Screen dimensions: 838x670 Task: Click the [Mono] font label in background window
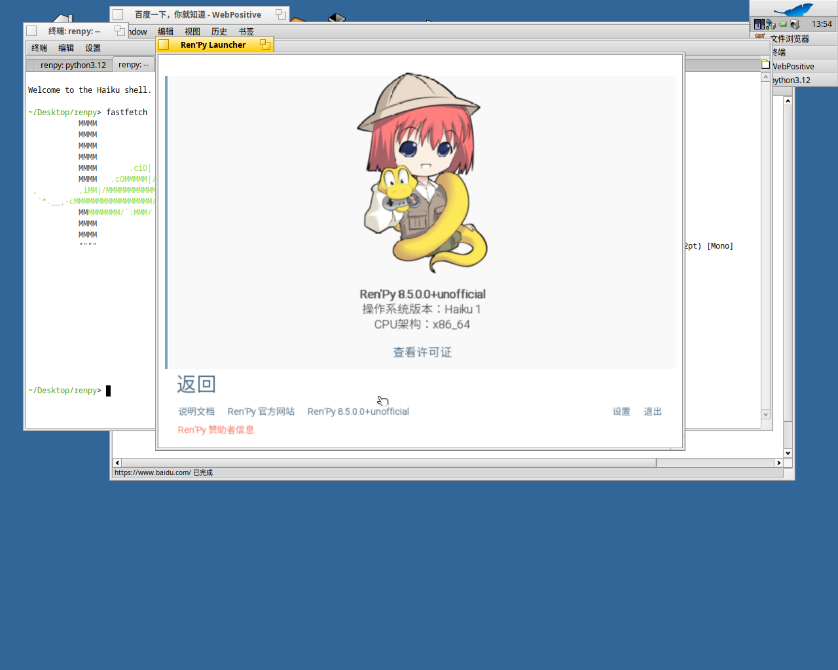[x=720, y=246]
